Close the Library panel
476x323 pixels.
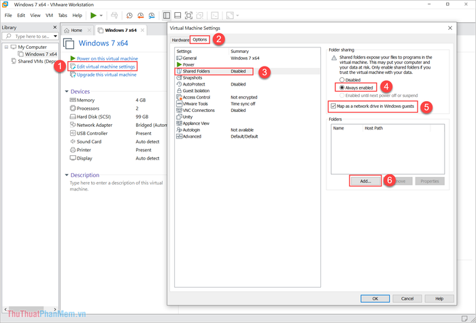(55, 27)
